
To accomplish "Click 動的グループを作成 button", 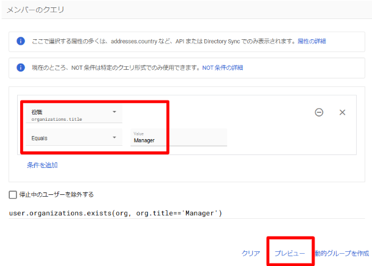I will coord(342,253).
